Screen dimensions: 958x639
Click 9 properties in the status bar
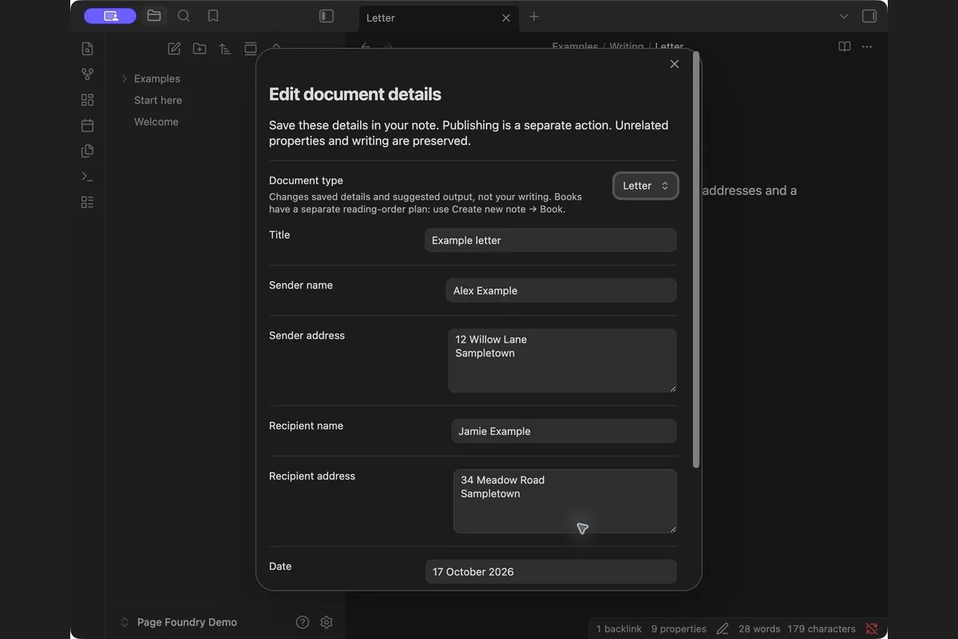coord(679,629)
